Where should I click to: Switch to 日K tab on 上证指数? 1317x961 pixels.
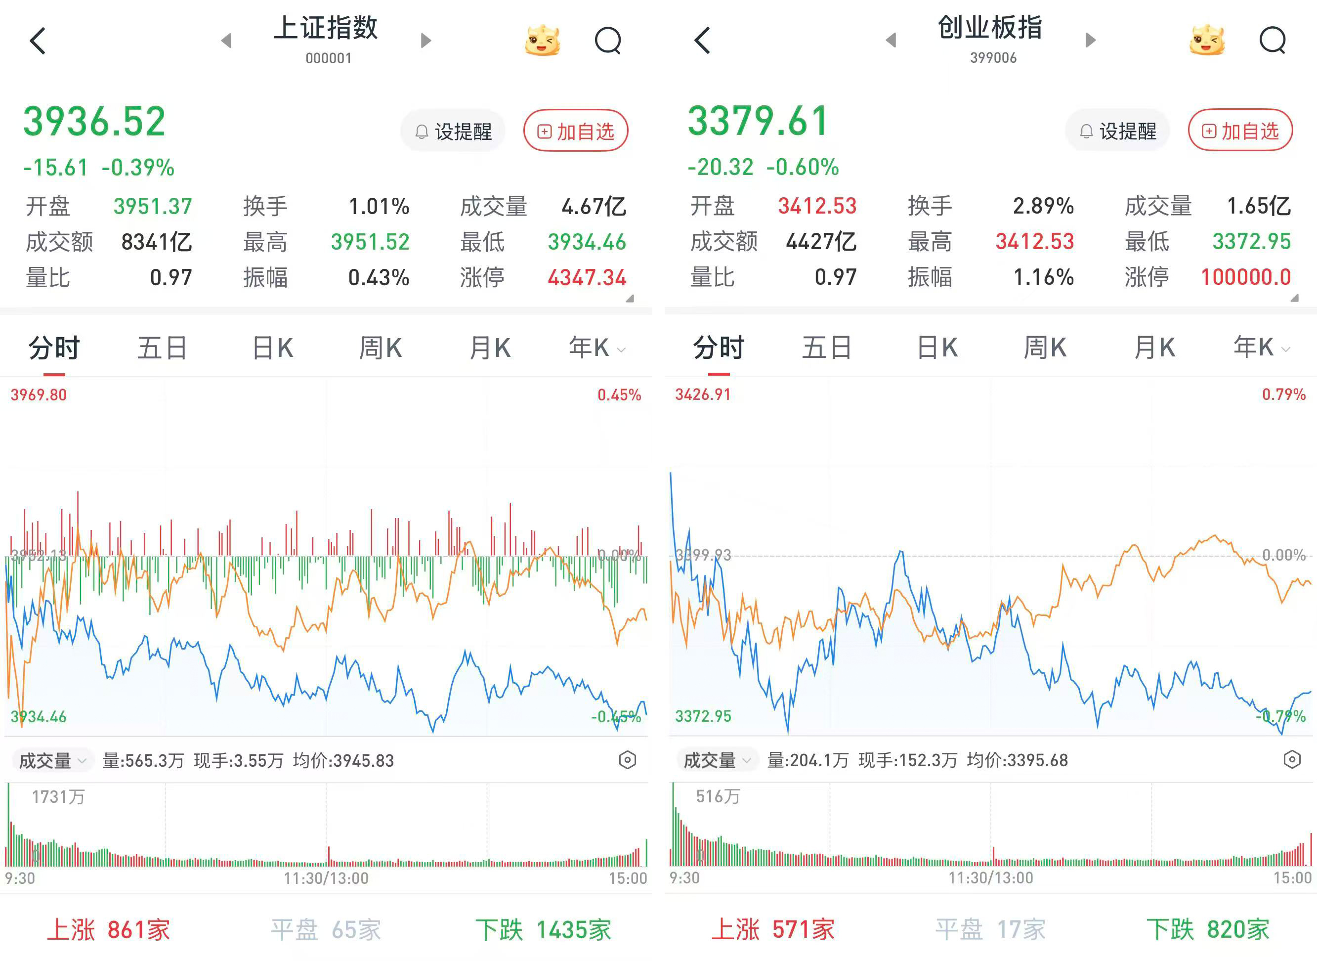[x=273, y=348]
